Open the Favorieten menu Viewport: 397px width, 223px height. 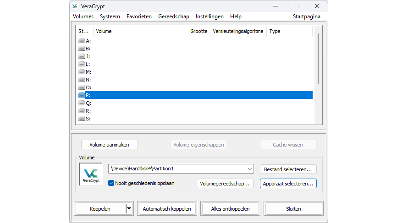point(139,16)
